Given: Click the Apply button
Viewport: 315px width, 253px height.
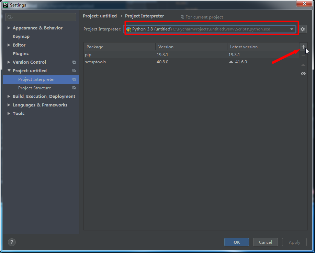Looking at the screenshot, I should [x=294, y=242].
